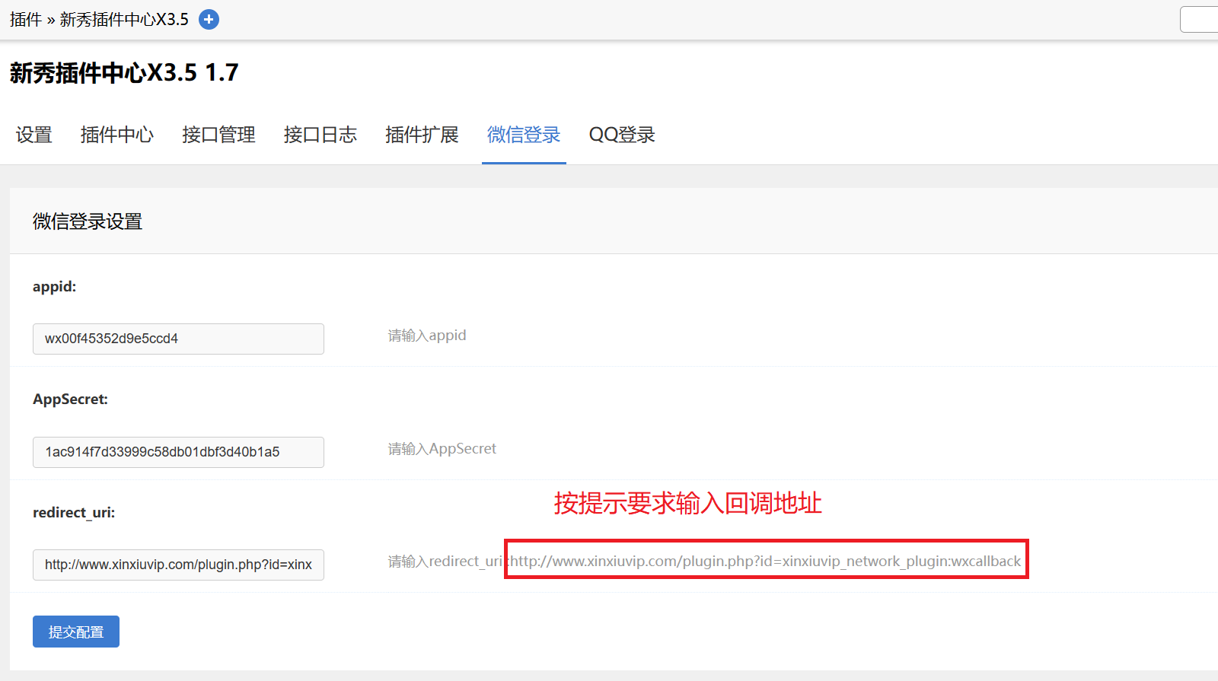1218x681 pixels.
Task: Open the 插件中心 tab
Action: pos(117,135)
